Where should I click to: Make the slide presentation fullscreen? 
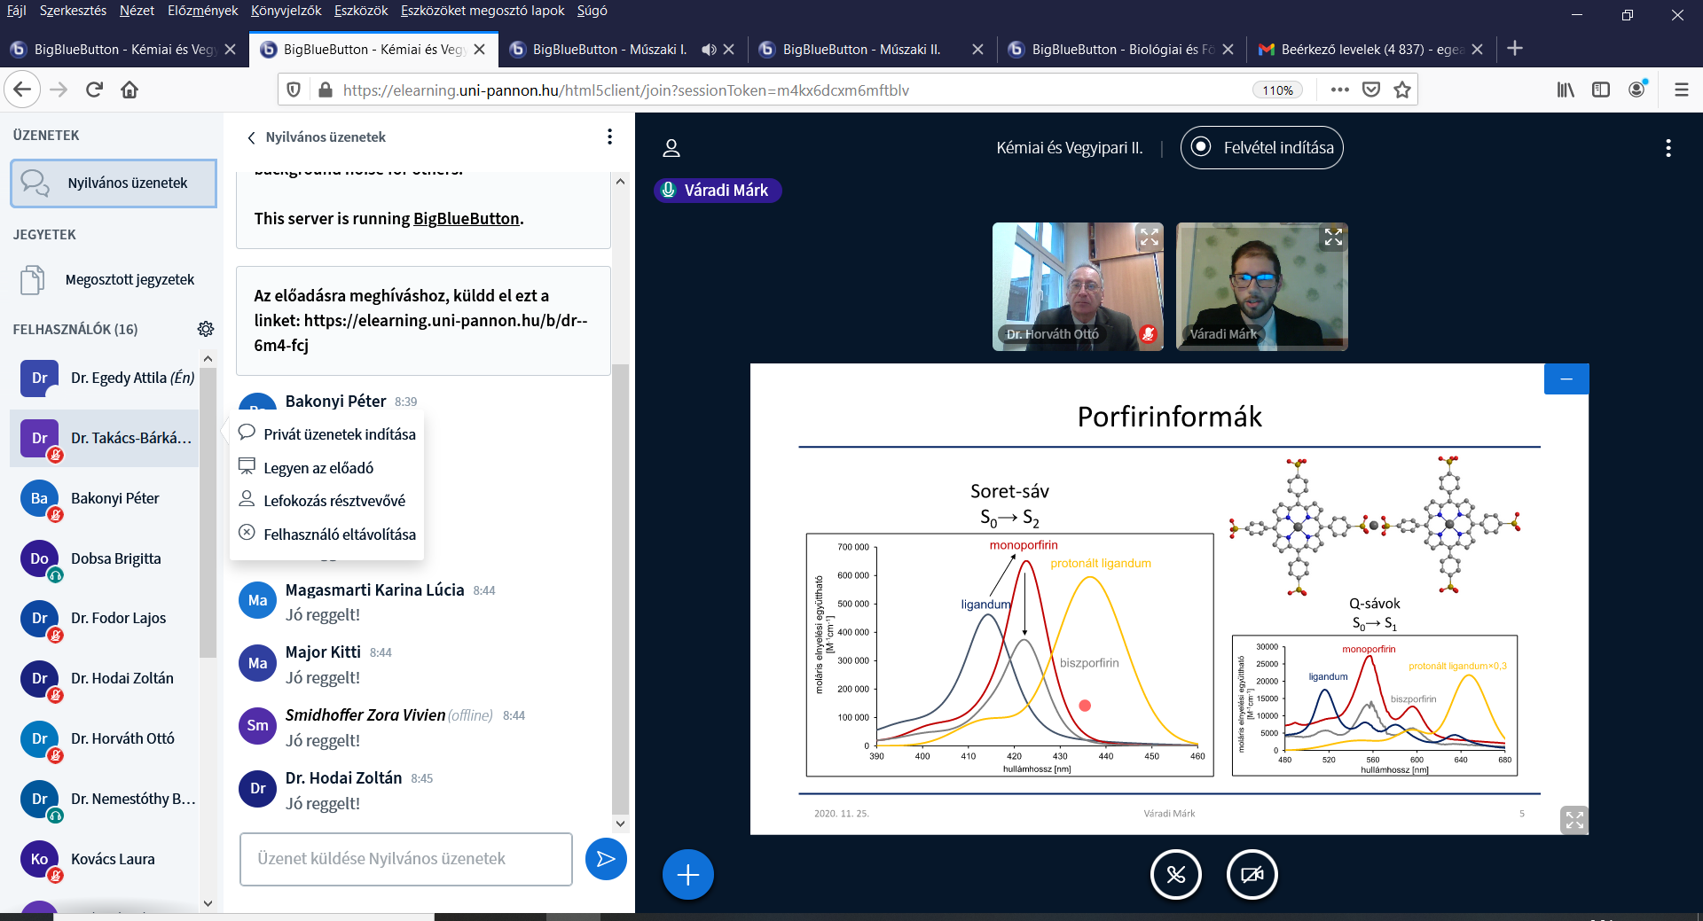click(x=1574, y=820)
